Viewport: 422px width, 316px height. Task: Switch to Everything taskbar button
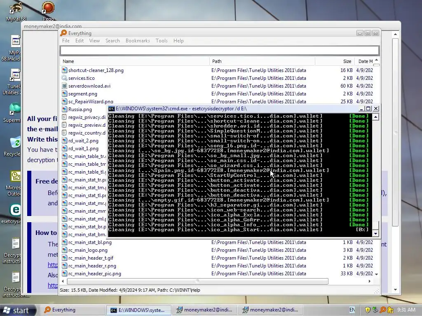coord(73,310)
